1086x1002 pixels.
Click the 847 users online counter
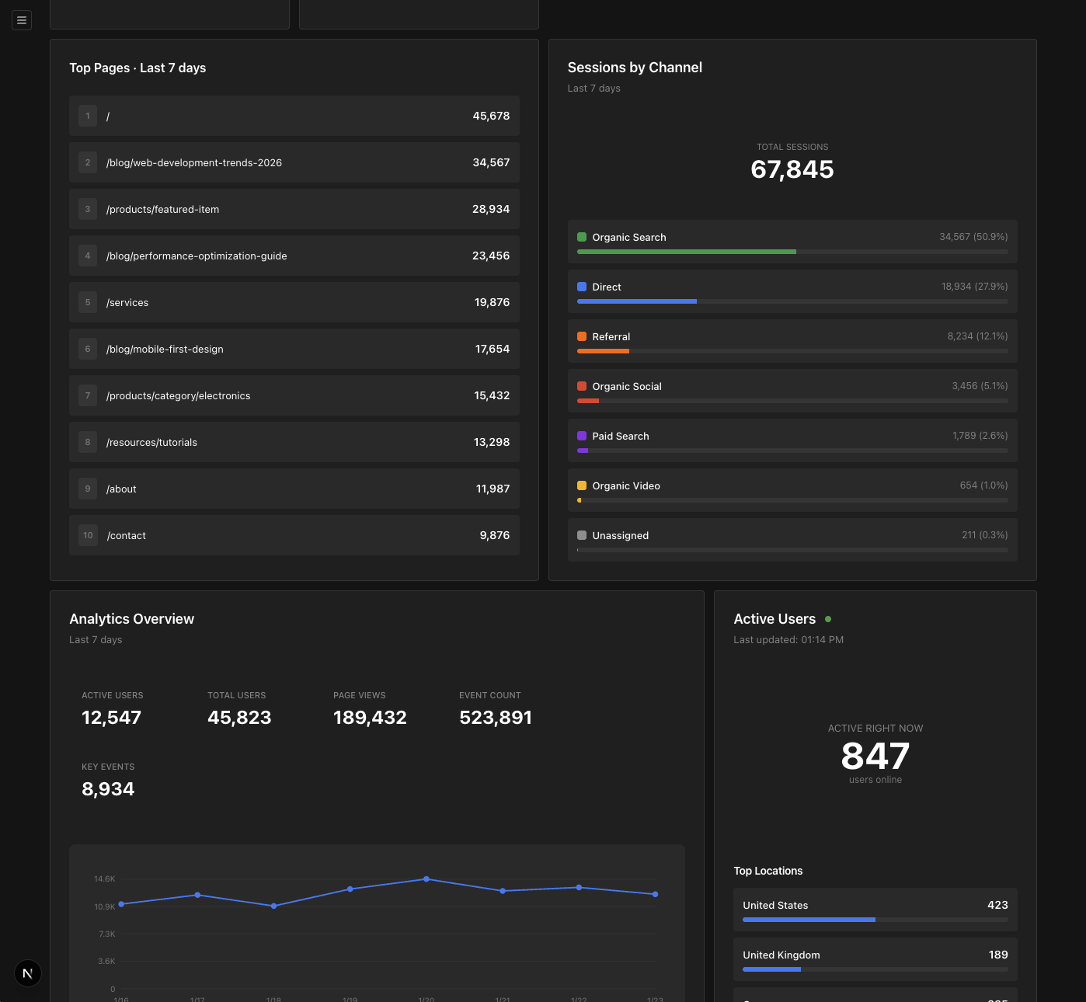875,756
